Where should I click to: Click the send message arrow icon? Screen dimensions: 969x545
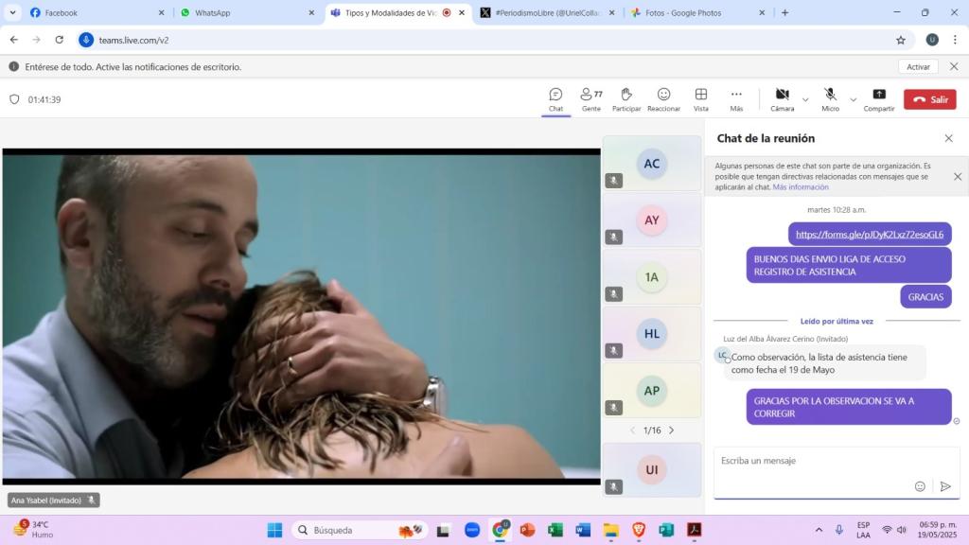coord(944,486)
